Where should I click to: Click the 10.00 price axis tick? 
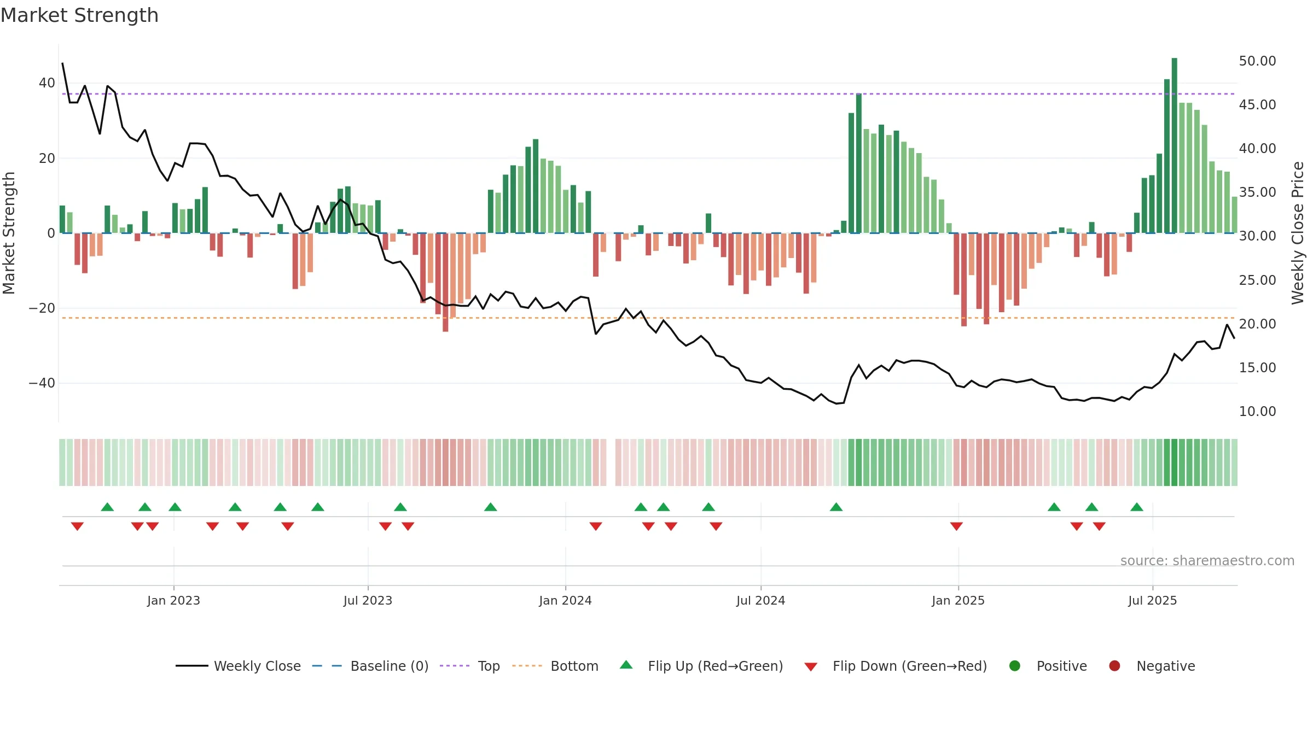pyautogui.click(x=1257, y=411)
